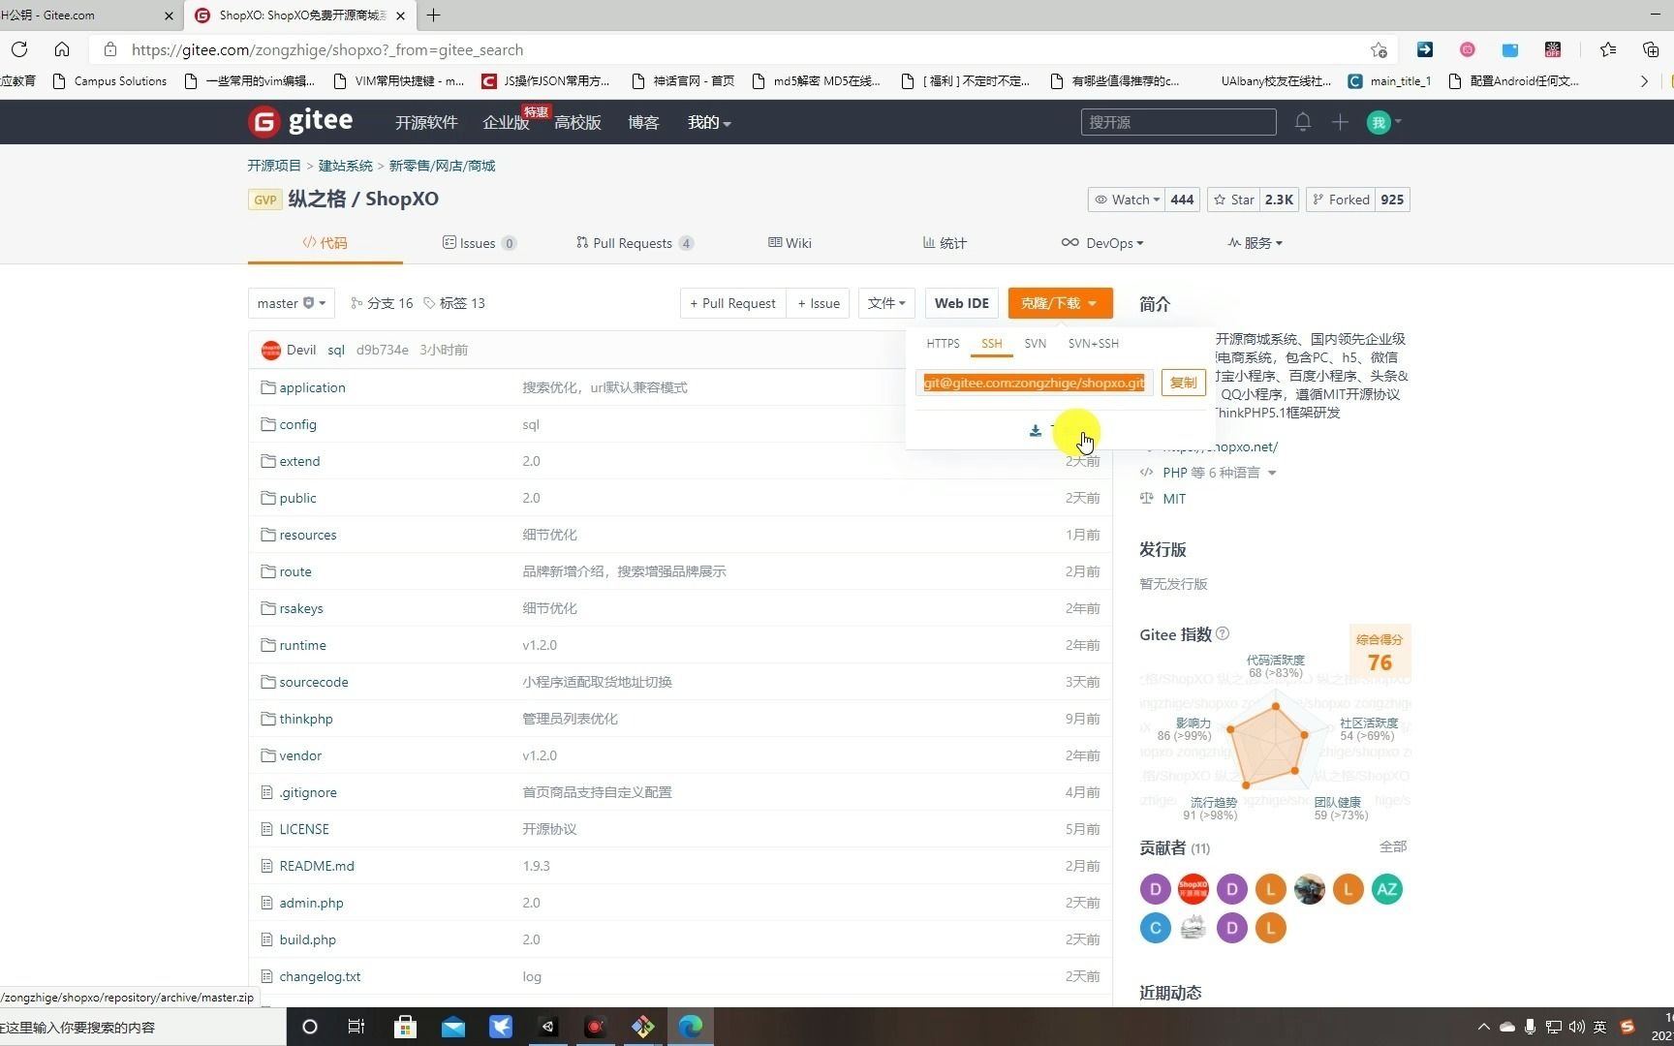Open Task View on the taskbar
This screenshot has width=1674, height=1046.
pyautogui.click(x=356, y=1027)
